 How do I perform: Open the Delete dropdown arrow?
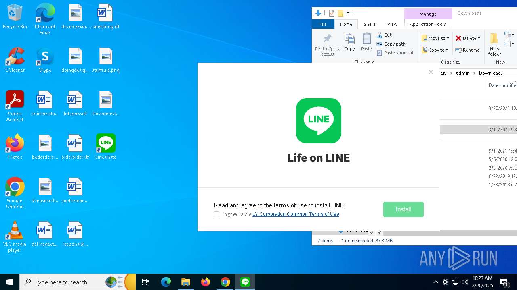pos(479,38)
